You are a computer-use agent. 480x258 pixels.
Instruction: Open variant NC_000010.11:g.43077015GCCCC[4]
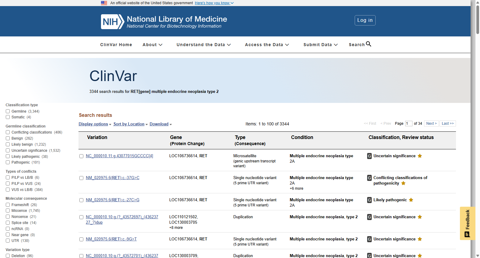pos(119,156)
